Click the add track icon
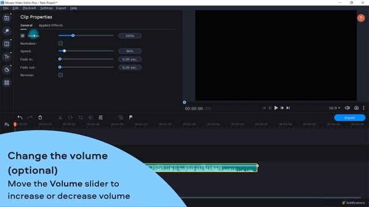This screenshot has width=369, height=207. 6,124
